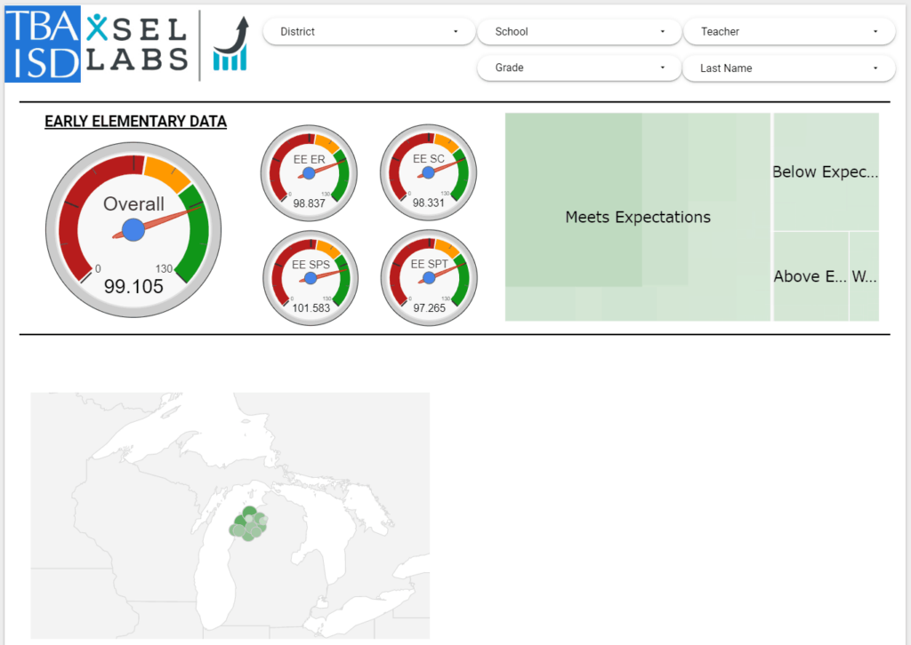
Task: Click the Above Expectations treemap tile
Action: click(810, 276)
